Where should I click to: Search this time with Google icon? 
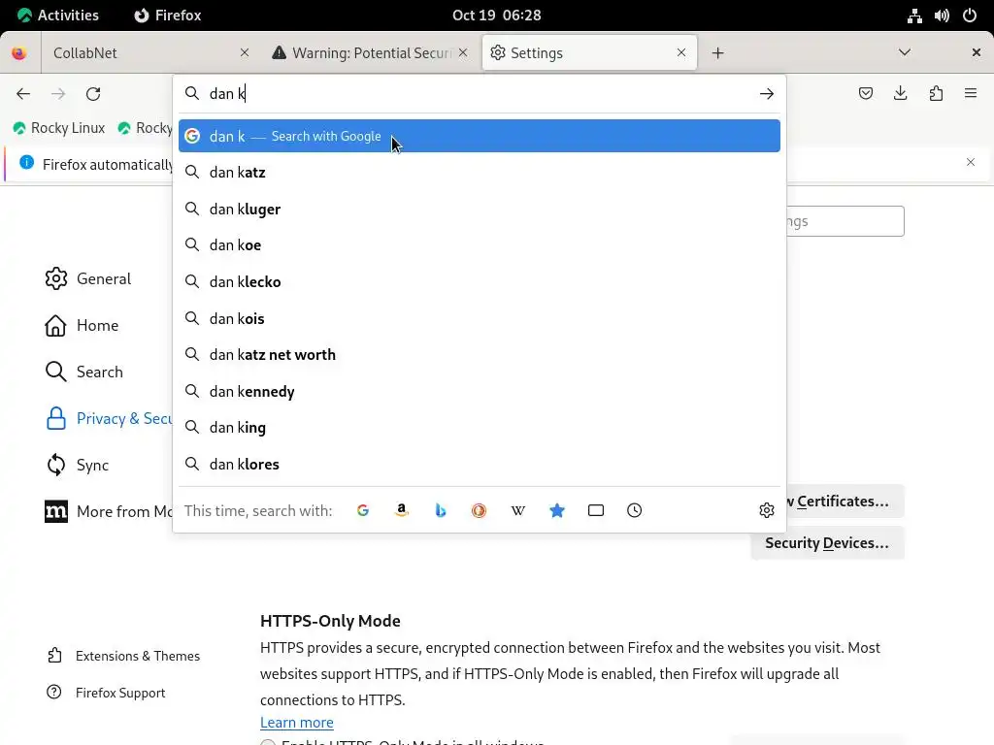pyautogui.click(x=363, y=510)
